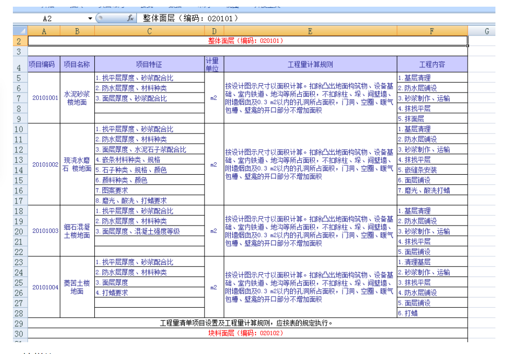Viewport: 515px width, 354px height.
Task: Open the Name Box dropdown arrow
Action: tap(90, 18)
